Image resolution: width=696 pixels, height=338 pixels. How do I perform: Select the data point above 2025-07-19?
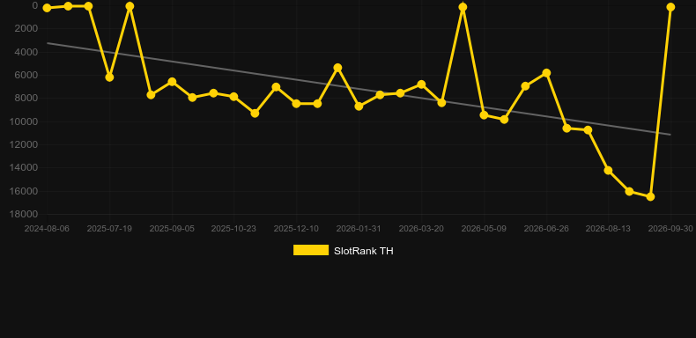point(109,77)
